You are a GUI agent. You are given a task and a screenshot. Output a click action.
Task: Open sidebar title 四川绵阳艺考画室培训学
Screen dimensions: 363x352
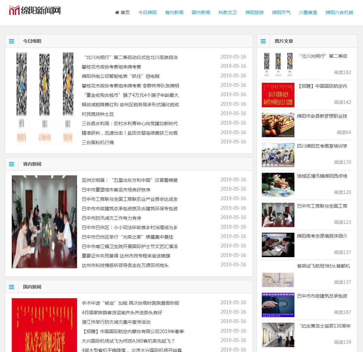[322, 146]
